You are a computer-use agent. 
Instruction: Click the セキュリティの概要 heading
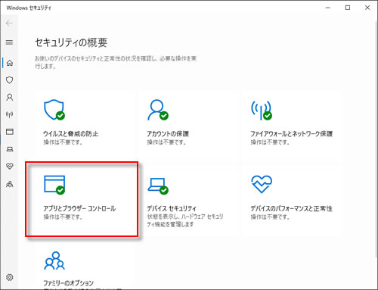[71, 42]
